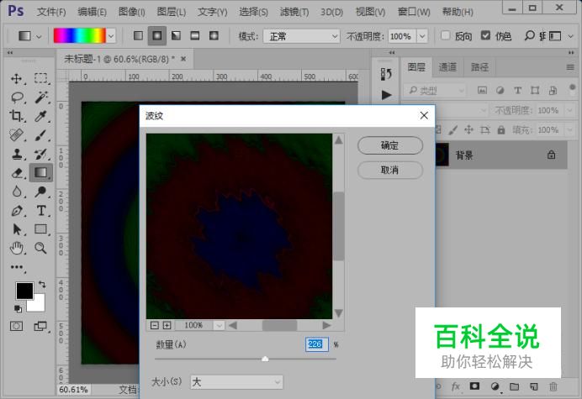The height and width of the screenshot is (399, 582).
Task: Select the Hand tool
Action: point(17,248)
